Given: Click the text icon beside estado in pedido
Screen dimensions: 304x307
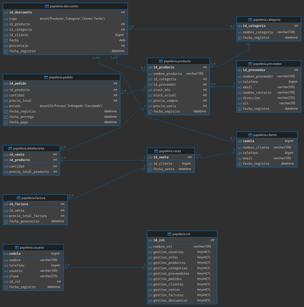Looking at the screenshot, I should (x=6, y=106).
